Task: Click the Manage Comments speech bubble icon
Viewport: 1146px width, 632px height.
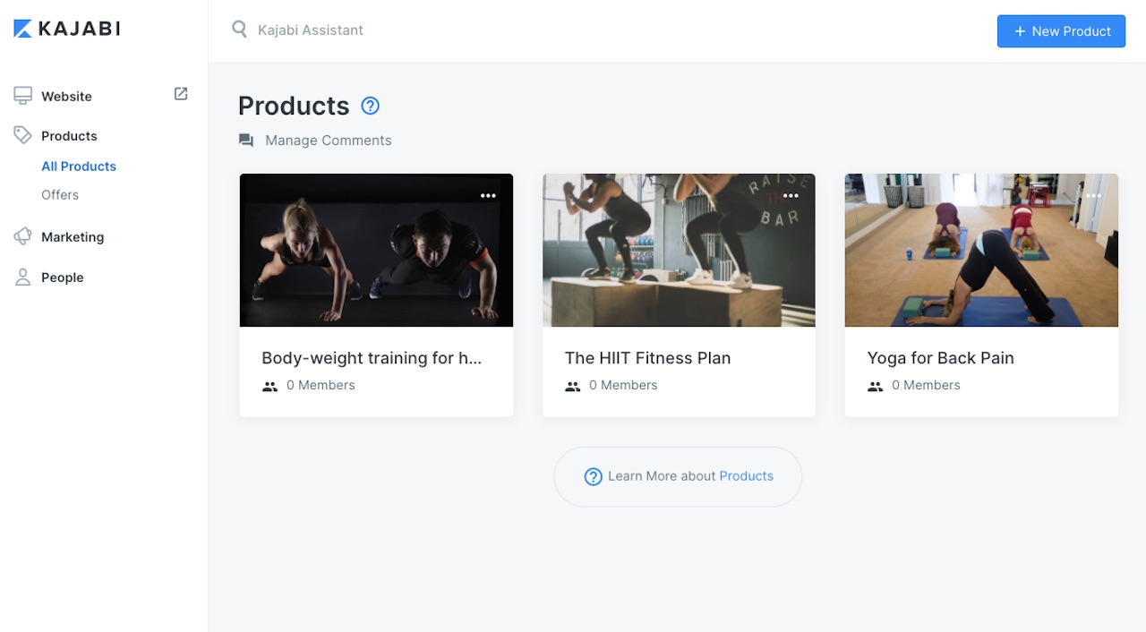Action: [245, 141]
